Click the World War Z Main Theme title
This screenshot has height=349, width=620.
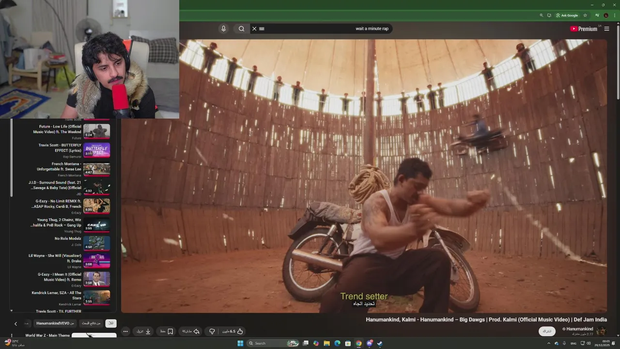tap(47, 335)
